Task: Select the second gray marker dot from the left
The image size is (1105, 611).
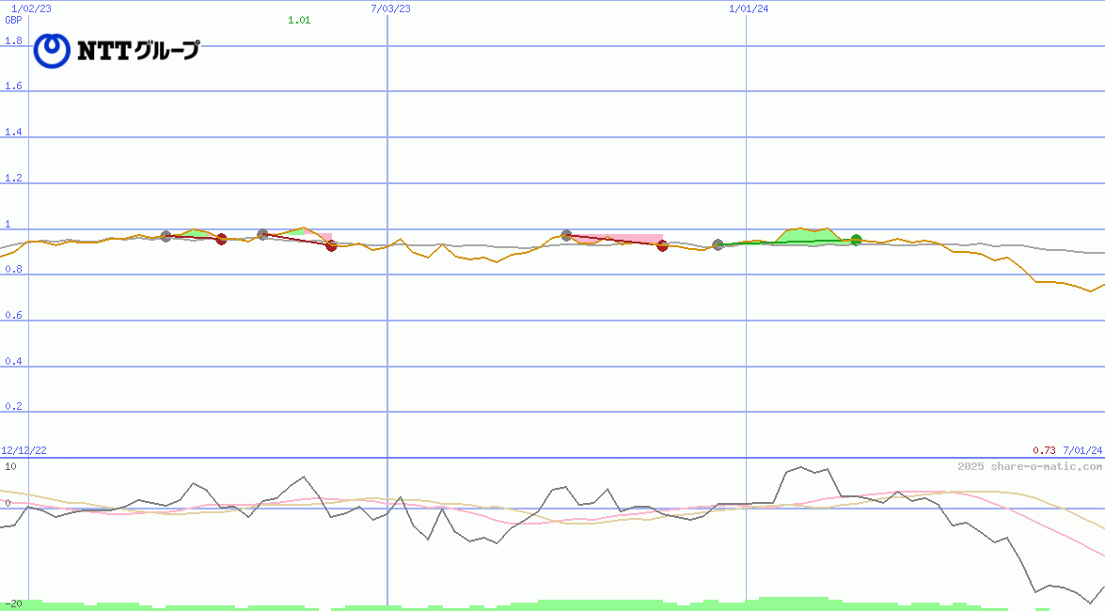Action: point(262,234)
